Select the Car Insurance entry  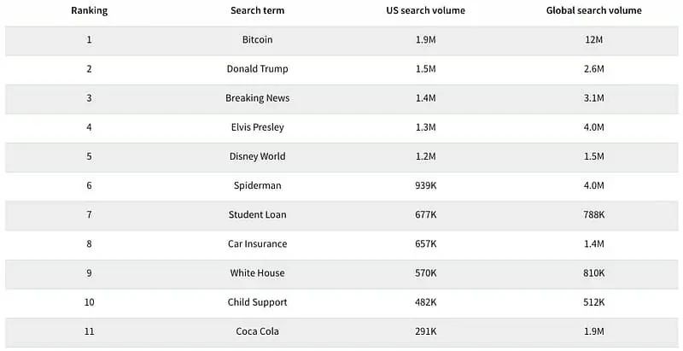257,244
